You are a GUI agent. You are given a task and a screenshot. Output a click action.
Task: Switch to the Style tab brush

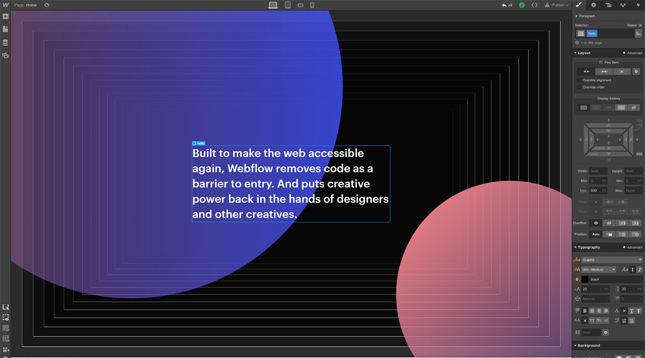point(579,5)
